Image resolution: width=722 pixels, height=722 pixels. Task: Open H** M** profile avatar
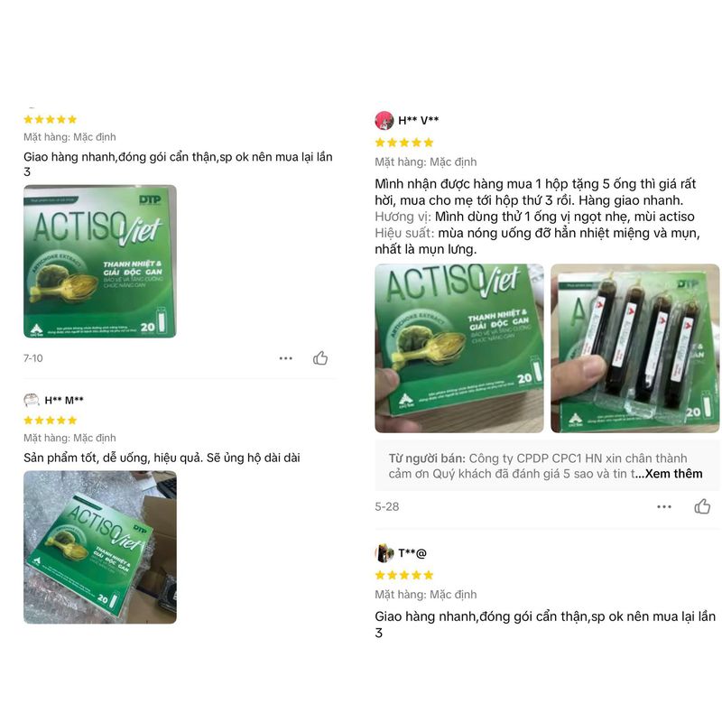point(32,400)
